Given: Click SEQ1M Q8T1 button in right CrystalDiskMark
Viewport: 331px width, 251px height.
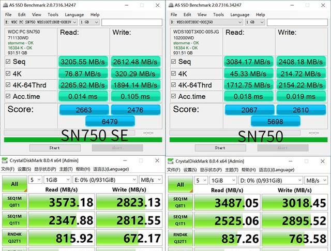Looking at the screenshot, I should pos(180,202).
